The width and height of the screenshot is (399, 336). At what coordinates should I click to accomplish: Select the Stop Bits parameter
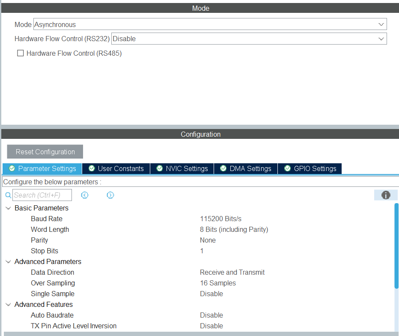tap(45, 251)
